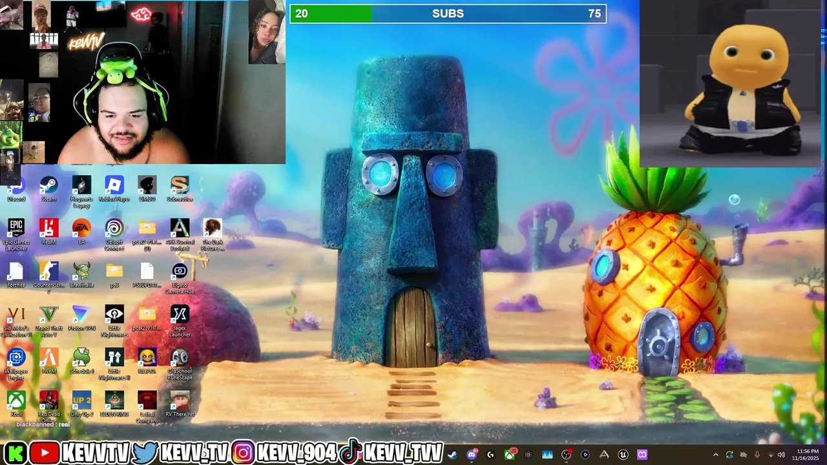Select the PS3UPDAT file icon
This screenshot has width=827, height=465.
point(147,276)
